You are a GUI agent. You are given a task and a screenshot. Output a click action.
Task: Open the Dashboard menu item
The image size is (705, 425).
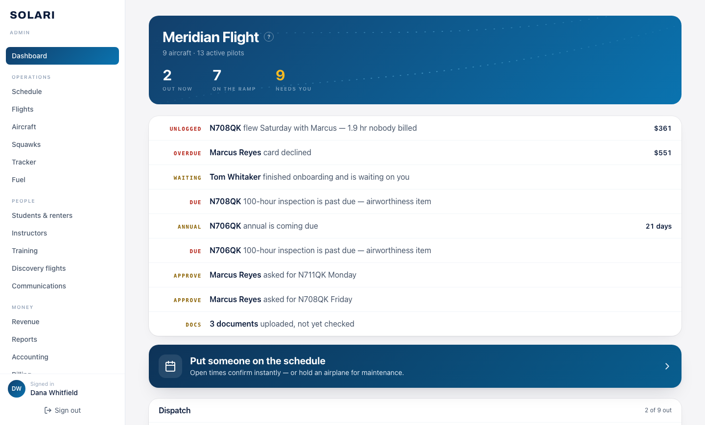(x=62, y=56)
